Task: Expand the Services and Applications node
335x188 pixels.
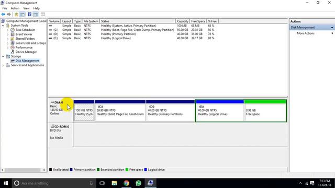Action: pyautogui.click(x=3, y=65)
